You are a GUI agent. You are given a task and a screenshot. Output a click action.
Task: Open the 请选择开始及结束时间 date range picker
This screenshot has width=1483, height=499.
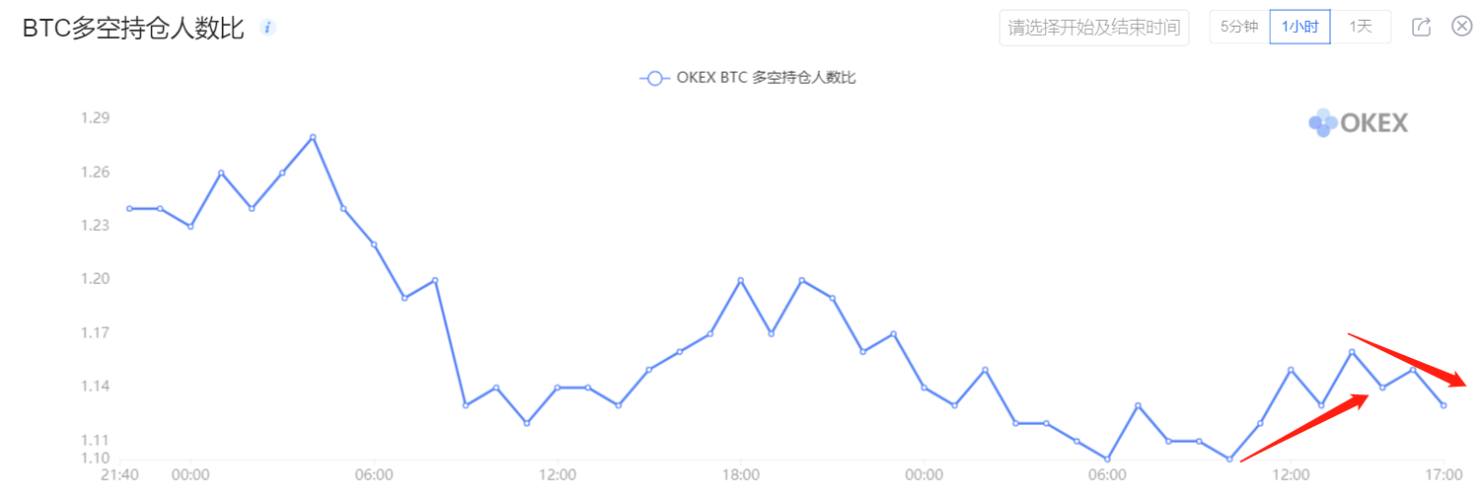1094,27
